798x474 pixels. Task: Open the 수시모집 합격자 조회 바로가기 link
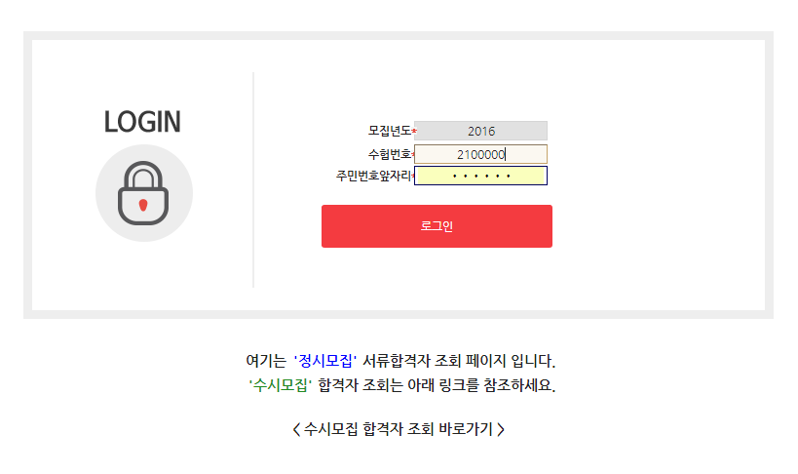pyautogui.click(x=399, y=428)
